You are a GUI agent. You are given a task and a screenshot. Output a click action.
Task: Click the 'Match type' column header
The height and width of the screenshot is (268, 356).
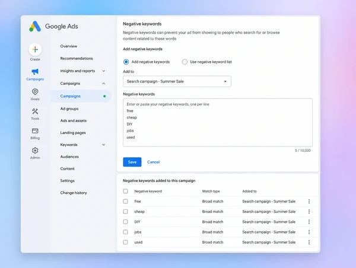[x=211, y=191]
